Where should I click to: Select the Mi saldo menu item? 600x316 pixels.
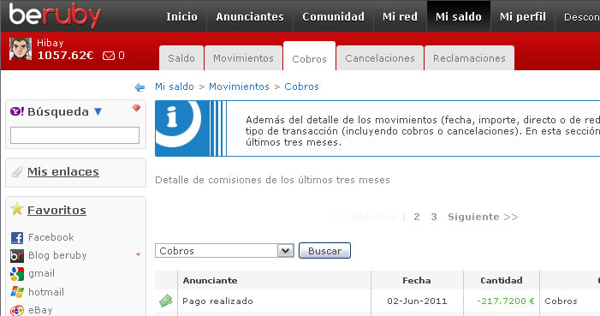(459, 16)
